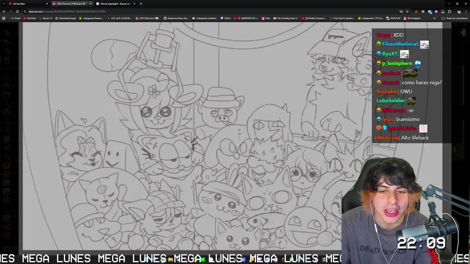Open the (4) Perfect Scarecro bookmark
Image resolution: width=470 pixels, height=264 pixels.
tap(314, 18)
